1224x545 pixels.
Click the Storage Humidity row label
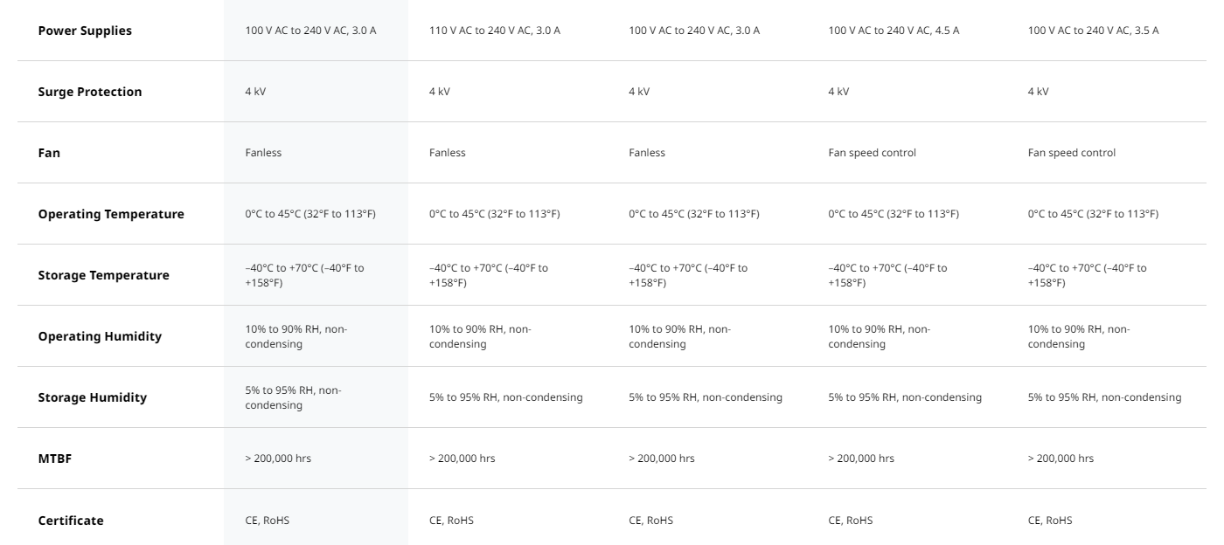tap(93, 397)
